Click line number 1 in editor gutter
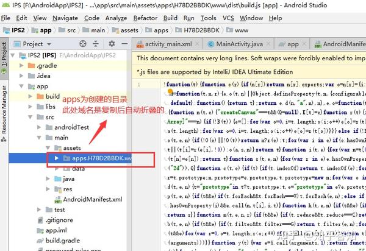The width and height of the screenshot is (366, 251). (x=138, y=84)
